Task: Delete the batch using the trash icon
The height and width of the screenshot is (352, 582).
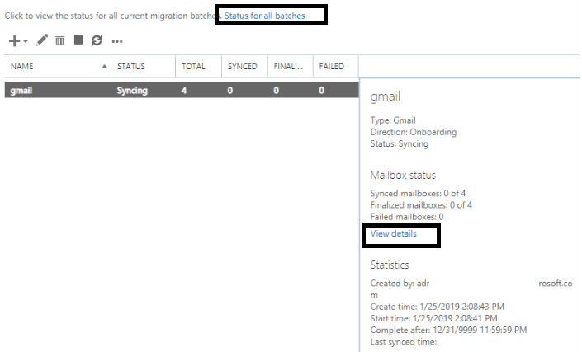Action: pos(59,40)
